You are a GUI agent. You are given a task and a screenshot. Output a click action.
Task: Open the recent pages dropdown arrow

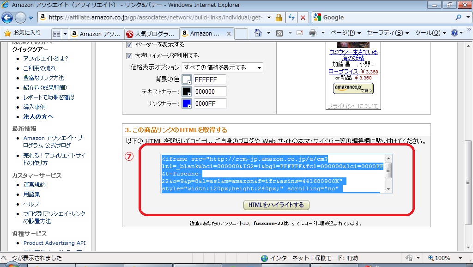click(x=31, y=18)
